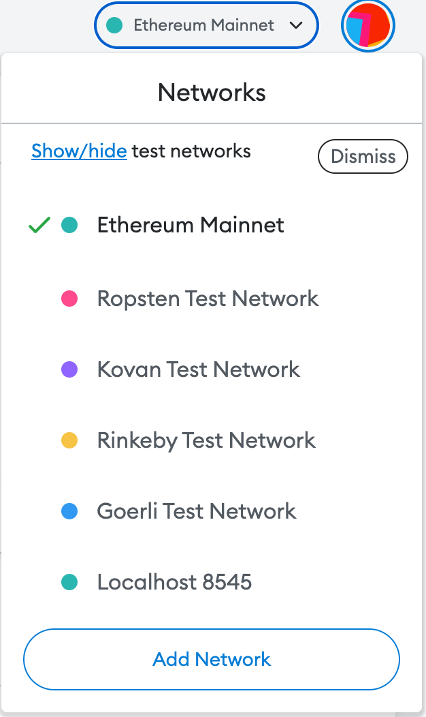Open the Ethereum Mainnet network dropdown
The image size is (426, 717).
[206, 26]
